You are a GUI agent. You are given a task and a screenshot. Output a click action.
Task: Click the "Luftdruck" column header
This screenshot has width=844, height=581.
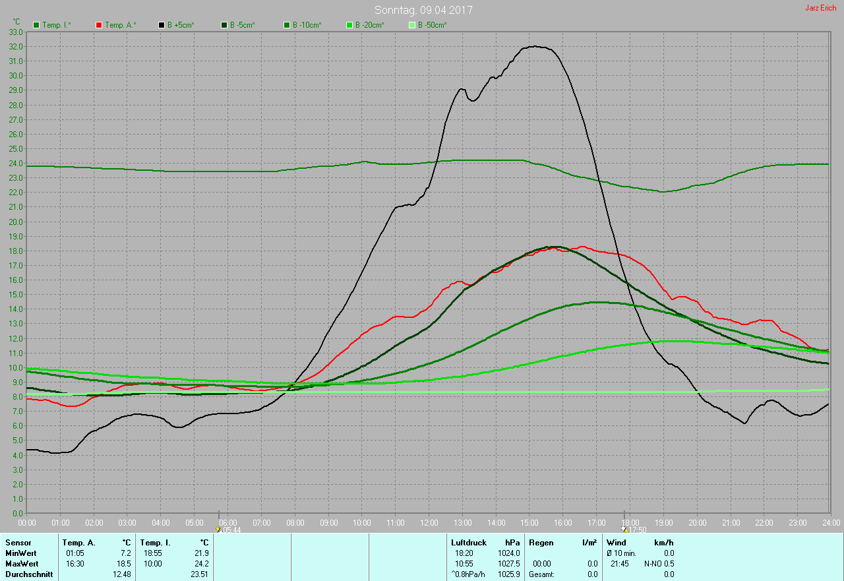(x=468, y=543)
